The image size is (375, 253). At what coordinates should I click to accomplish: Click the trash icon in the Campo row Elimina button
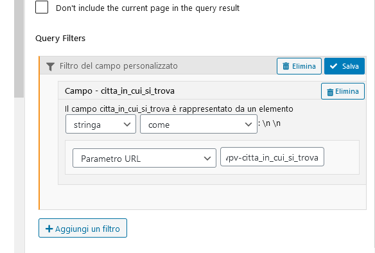click(330, 92)
